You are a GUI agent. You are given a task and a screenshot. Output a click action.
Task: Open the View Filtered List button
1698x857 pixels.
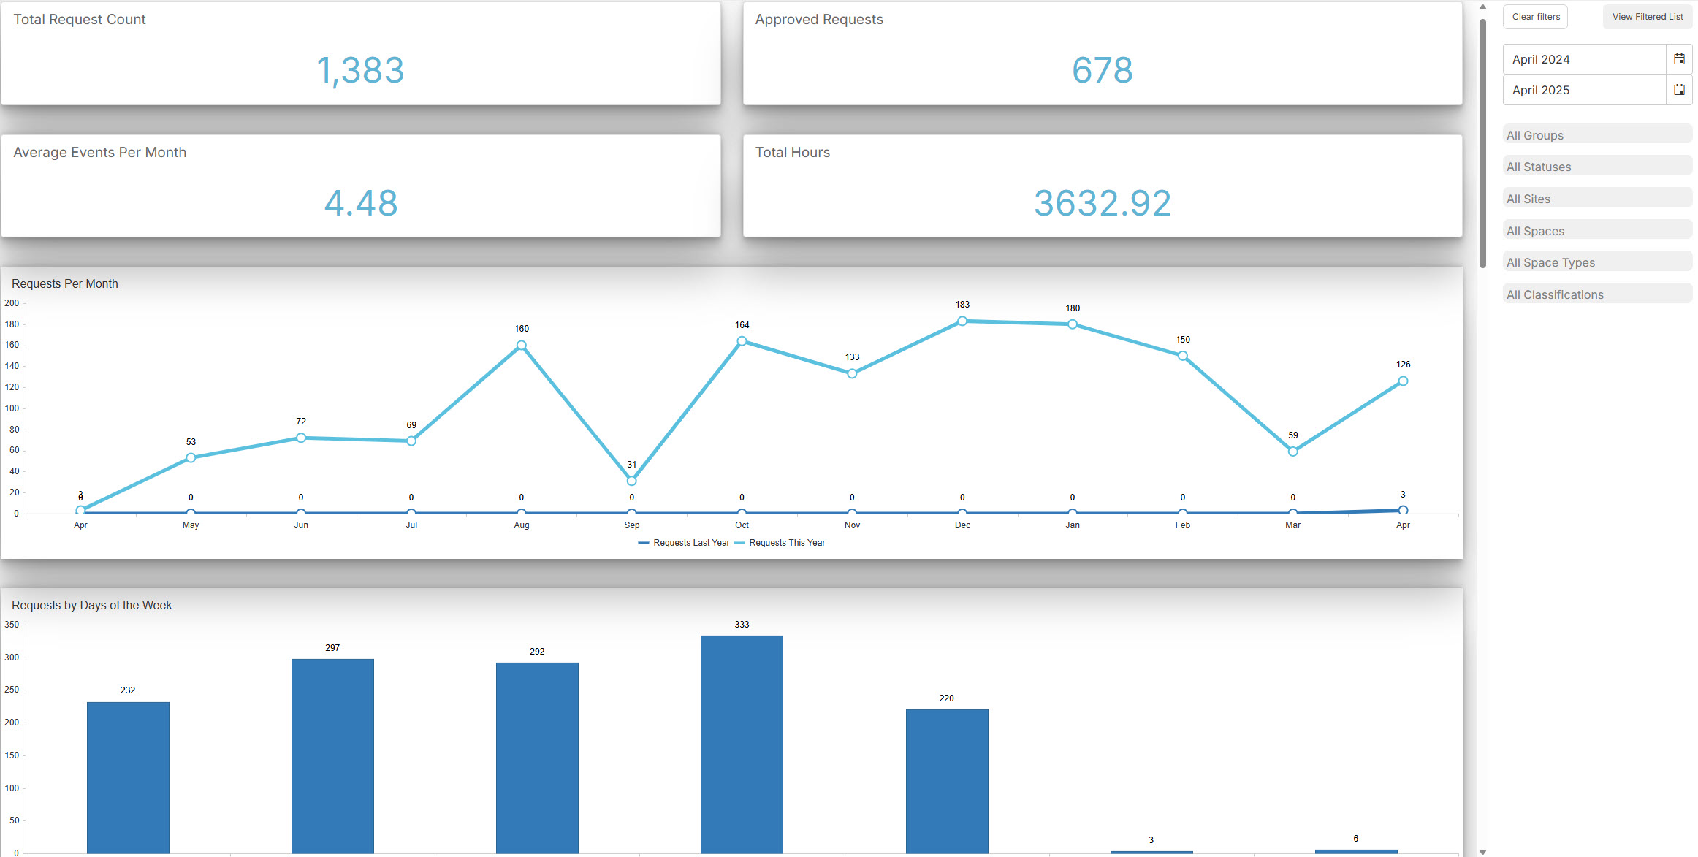coord(1648,17)
